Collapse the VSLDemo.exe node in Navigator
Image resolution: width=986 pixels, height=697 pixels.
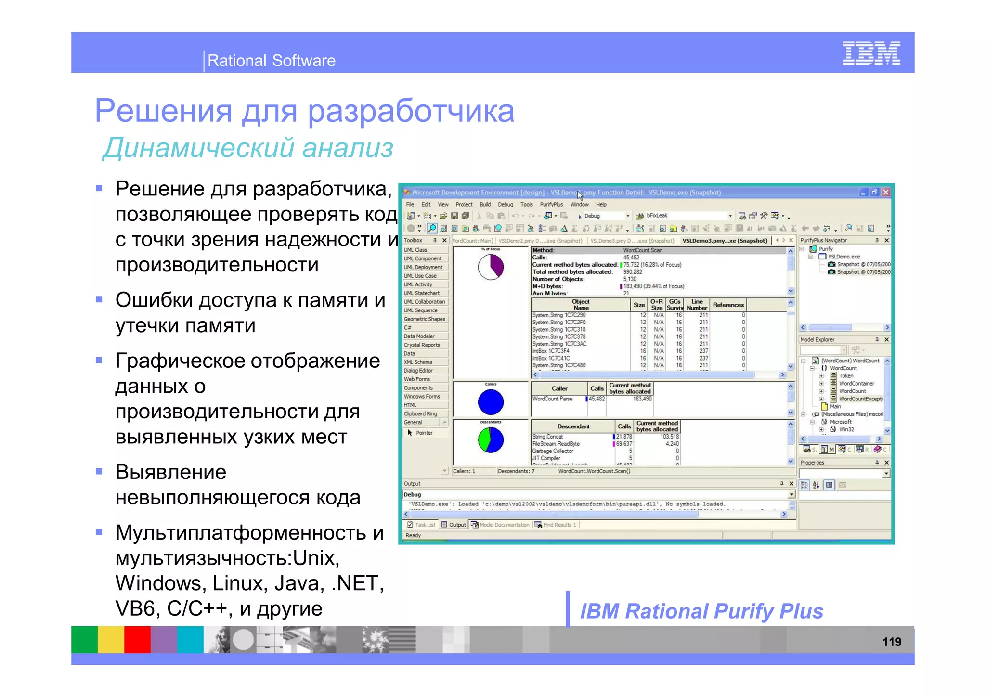[811, 257]
